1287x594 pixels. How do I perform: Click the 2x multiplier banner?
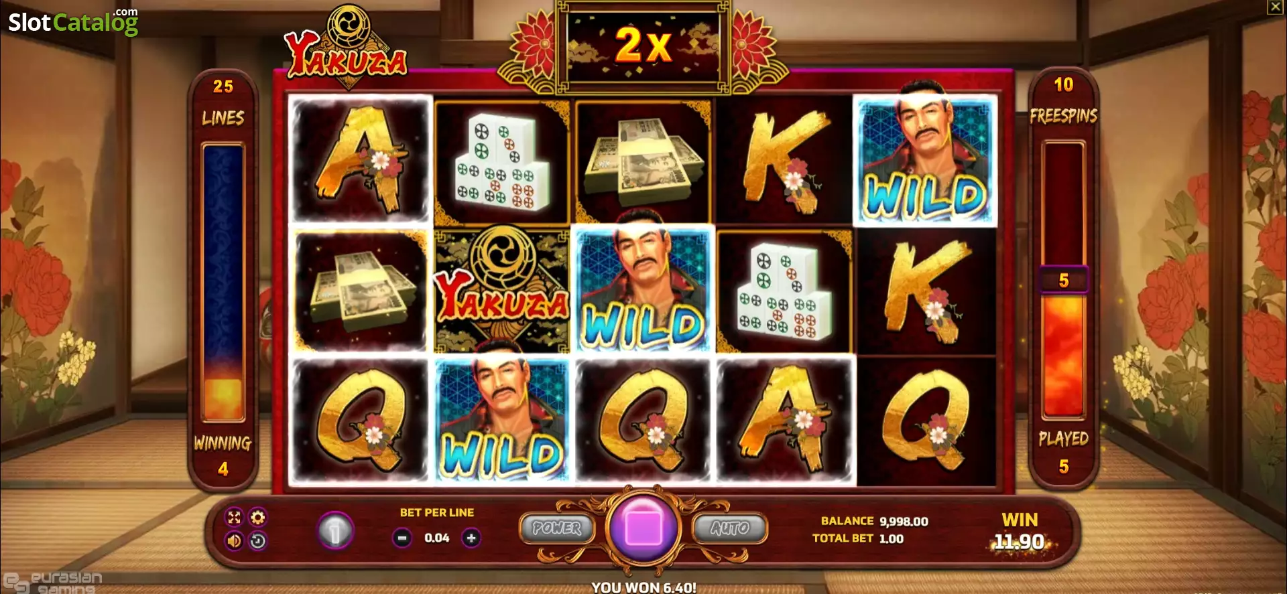(x=643, y=46)
